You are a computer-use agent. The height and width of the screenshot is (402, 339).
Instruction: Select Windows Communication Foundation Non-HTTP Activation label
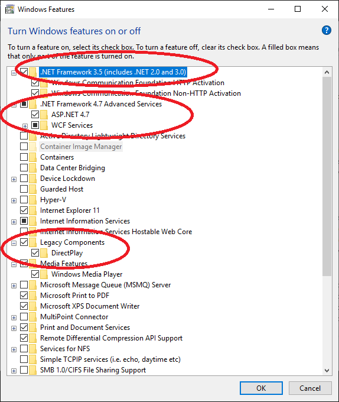point(146,93)
